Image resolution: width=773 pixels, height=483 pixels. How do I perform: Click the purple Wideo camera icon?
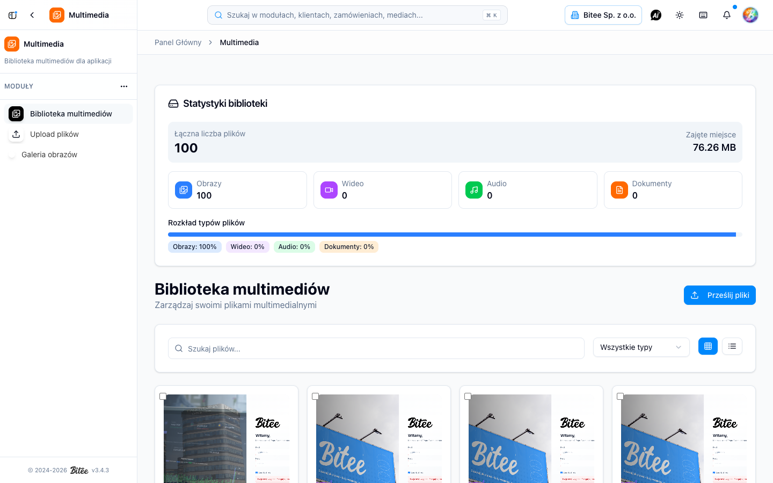point(329,190)
